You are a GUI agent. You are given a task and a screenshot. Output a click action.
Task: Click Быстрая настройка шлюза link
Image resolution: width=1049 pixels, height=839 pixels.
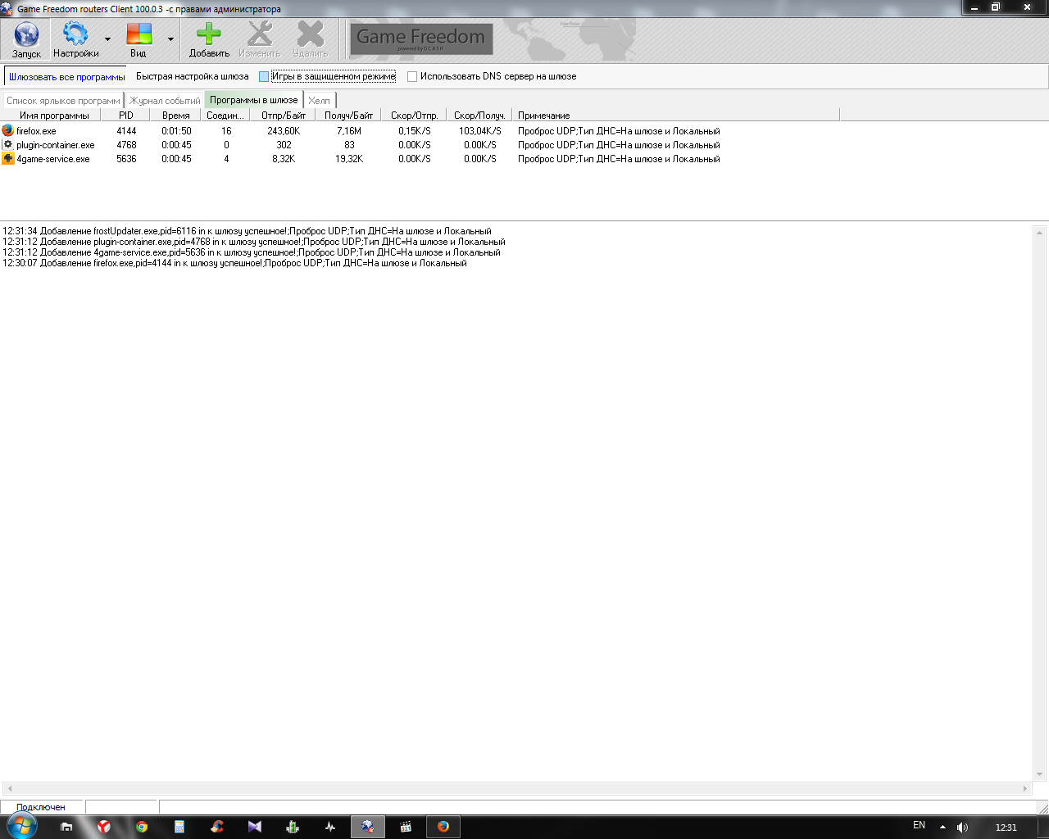click(192, 76)
